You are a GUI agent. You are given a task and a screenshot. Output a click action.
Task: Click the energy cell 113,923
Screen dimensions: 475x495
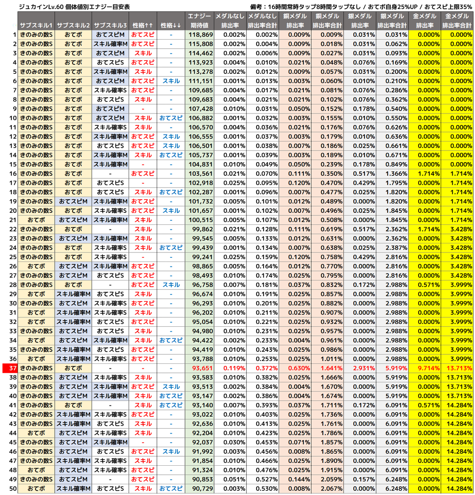pyautogui.click(x=200, y=62)
